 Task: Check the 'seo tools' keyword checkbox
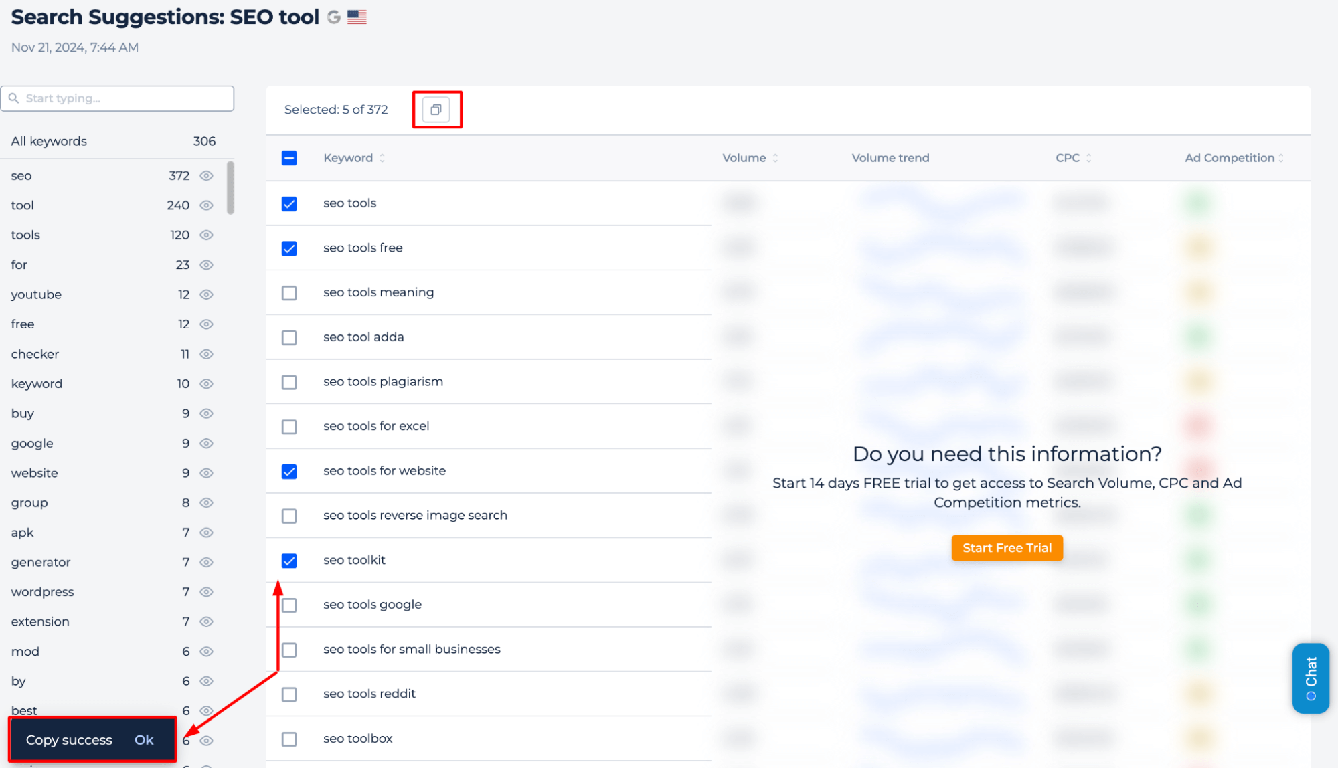[x=288, y=203]
